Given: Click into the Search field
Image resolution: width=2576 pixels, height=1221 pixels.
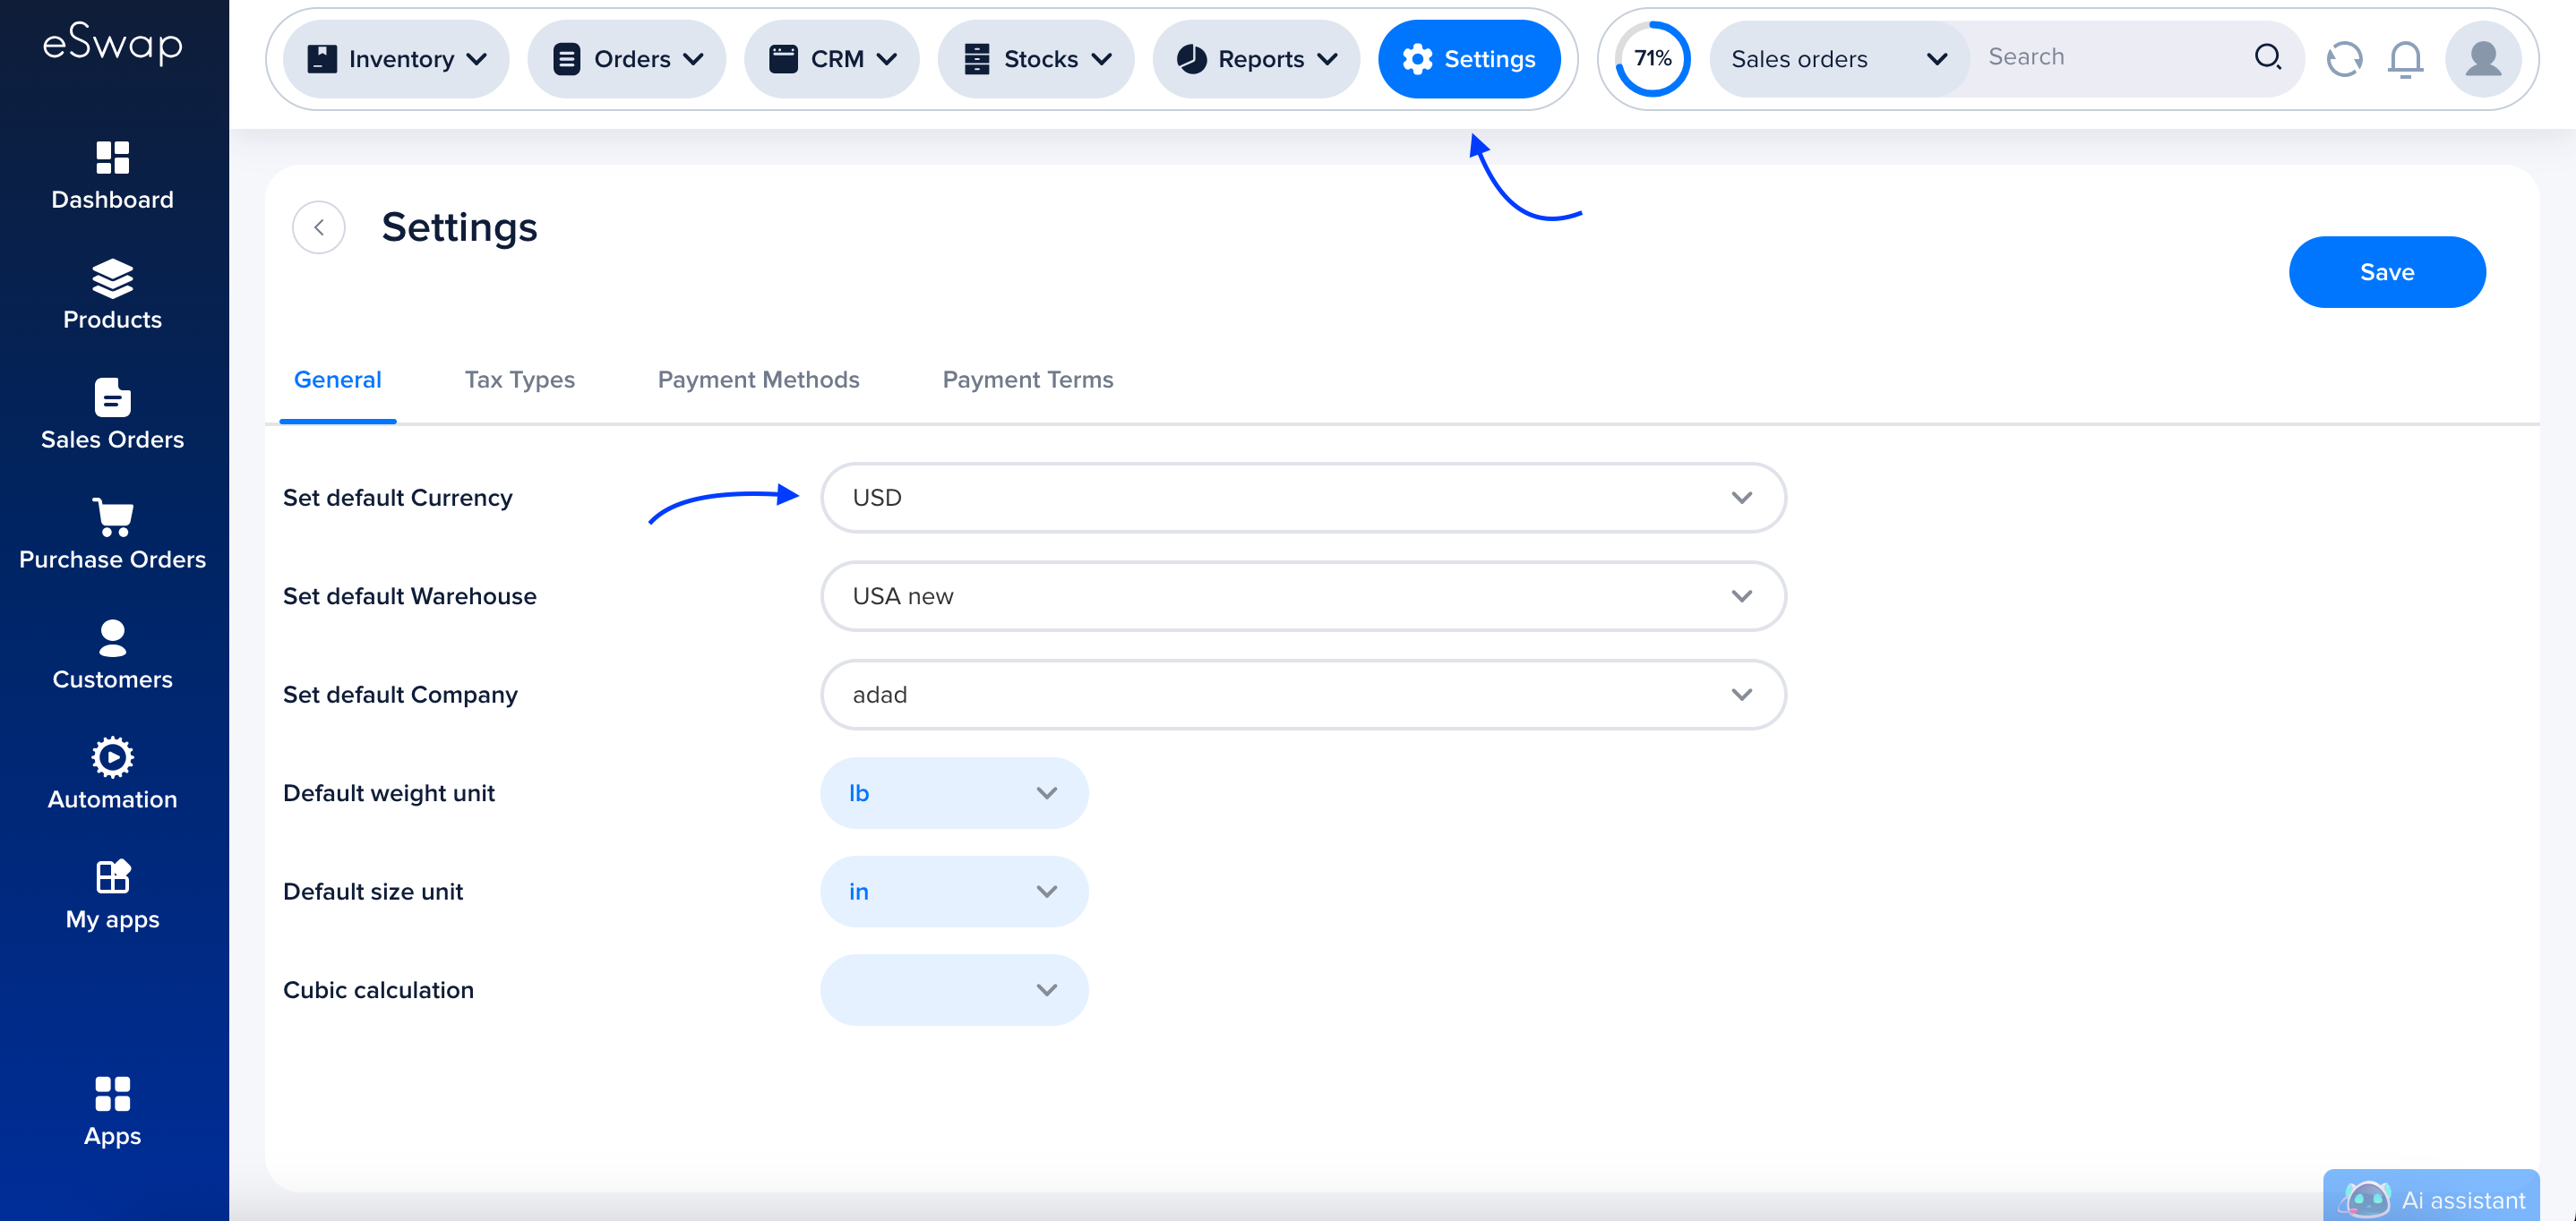Looking at the screenshot, I should click(2110, 57).
